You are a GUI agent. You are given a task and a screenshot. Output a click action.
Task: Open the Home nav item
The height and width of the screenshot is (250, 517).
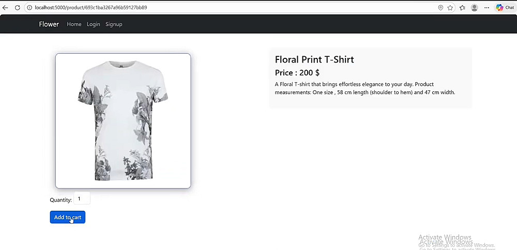[74, 24]
